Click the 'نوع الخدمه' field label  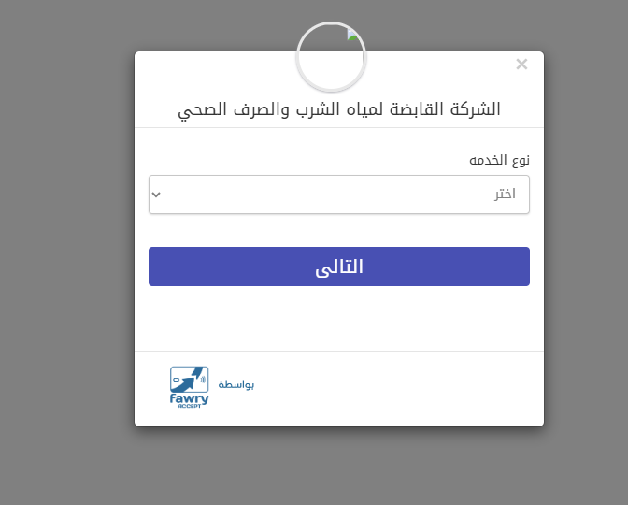(x=499, y=160)
